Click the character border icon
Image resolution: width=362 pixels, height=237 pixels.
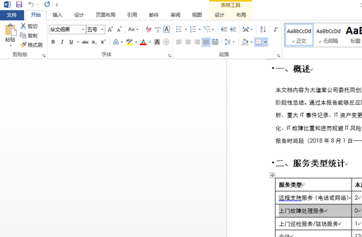click(167, 29)
